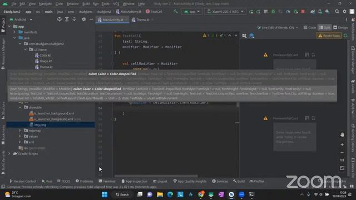Open the Refactor menu
The image size is (356, 200).
pos(72,4)
